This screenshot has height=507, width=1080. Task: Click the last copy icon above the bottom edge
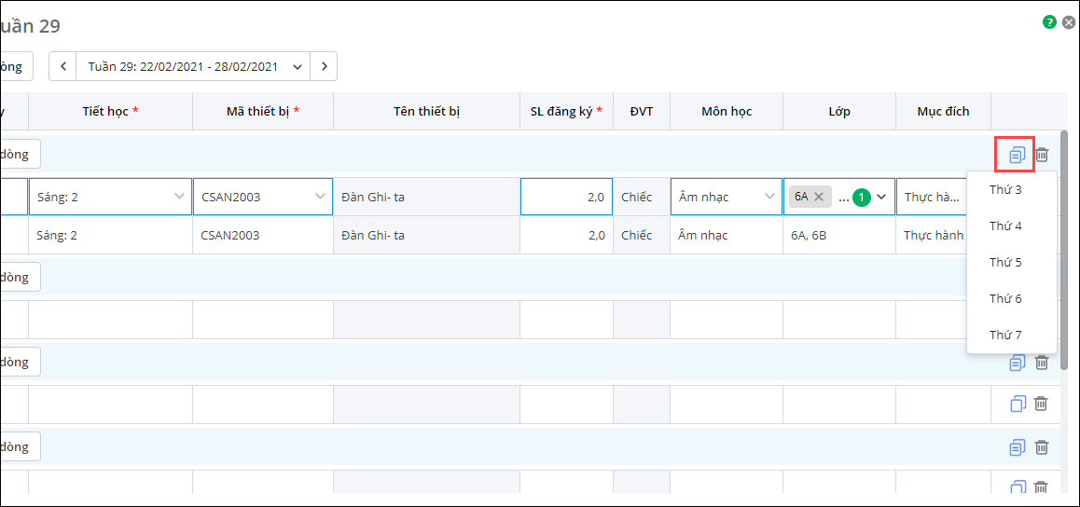click(1018, 487)
